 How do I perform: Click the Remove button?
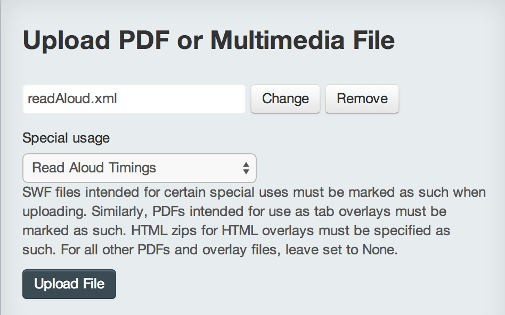[362, 99]
